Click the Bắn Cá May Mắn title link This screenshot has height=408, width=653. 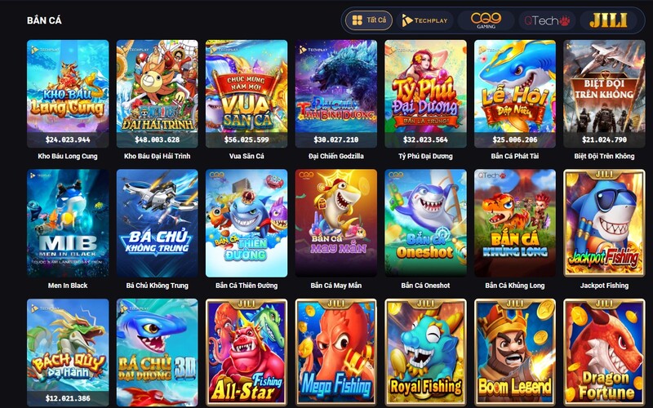[336, 286]
